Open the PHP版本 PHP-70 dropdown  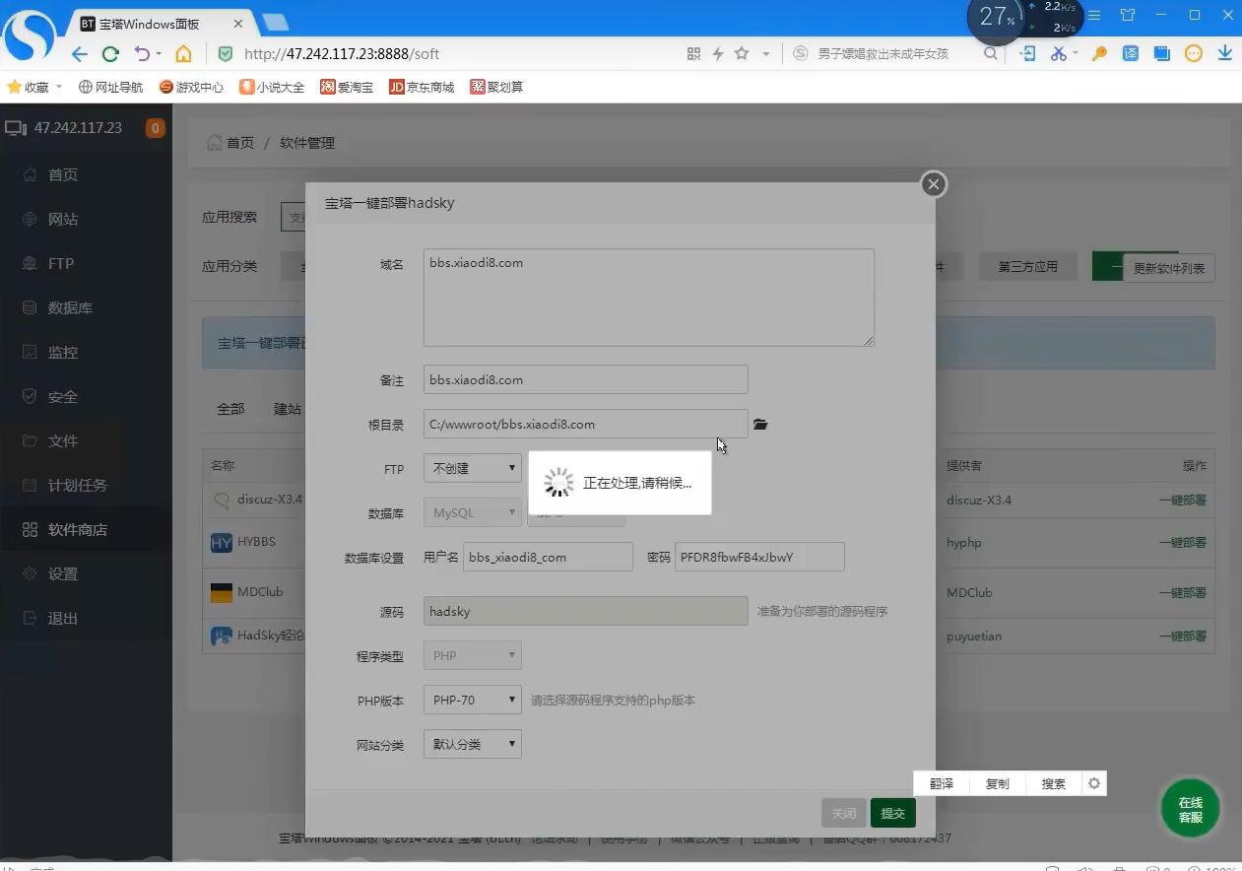tap(473, 700)
